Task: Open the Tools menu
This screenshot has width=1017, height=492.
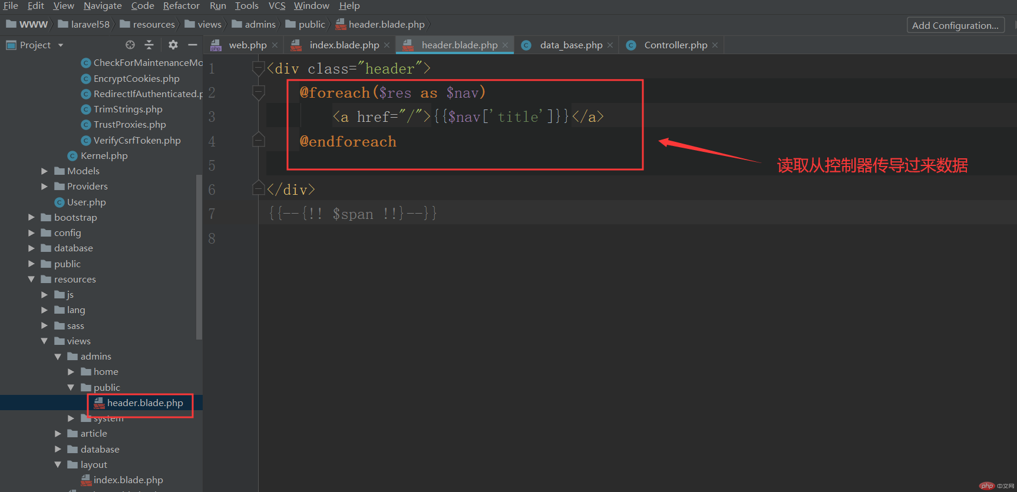Action: point(246,6)
